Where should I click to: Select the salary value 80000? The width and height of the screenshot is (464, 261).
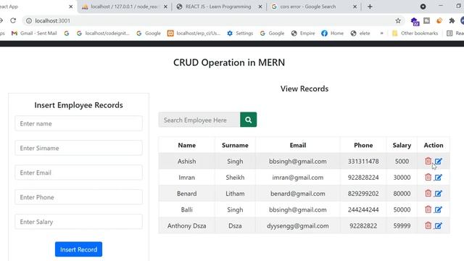[402, 194]
